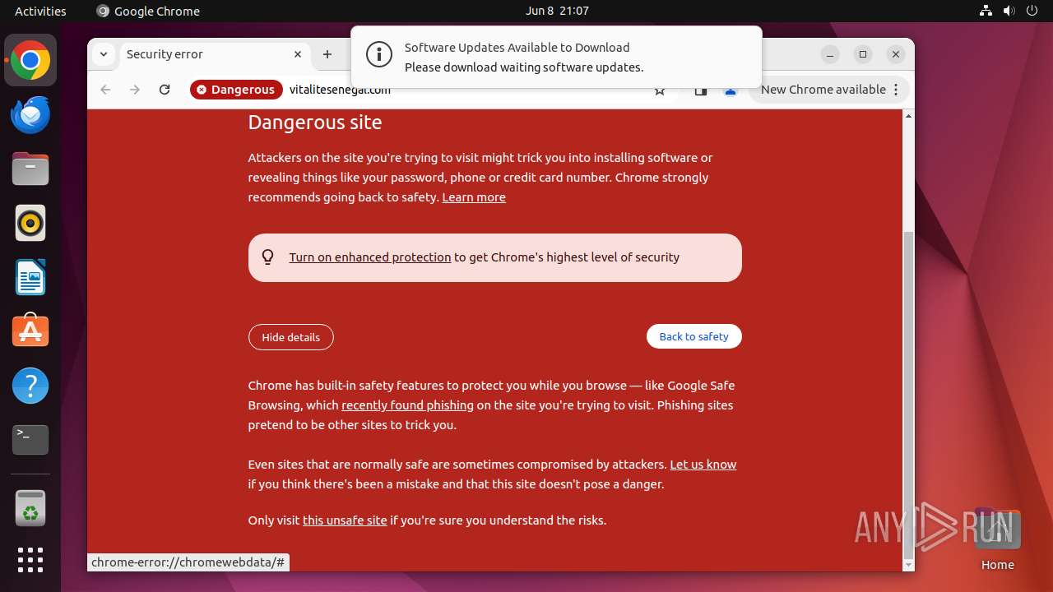Open the volume tray icon
The height and width of the screenshot is (592, 1053).
tap(1009, 11)
